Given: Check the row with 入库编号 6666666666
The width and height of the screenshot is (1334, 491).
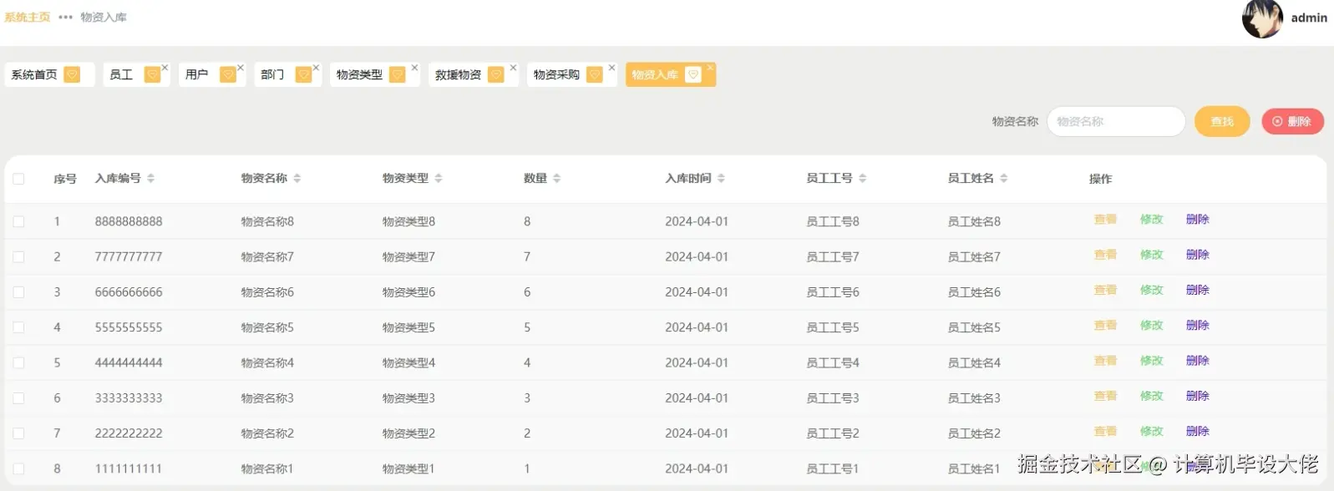Looking at the screenshot, I should point(18,292).
